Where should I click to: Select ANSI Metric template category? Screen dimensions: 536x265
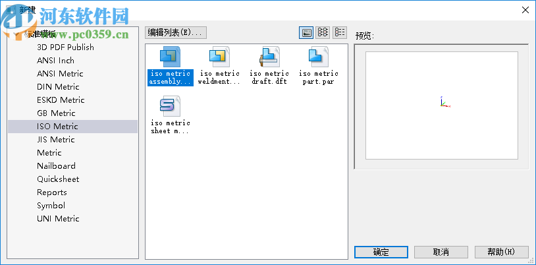point(60,74)
